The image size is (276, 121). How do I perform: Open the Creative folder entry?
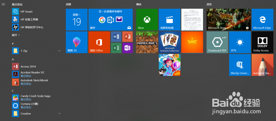coord(36,114)
